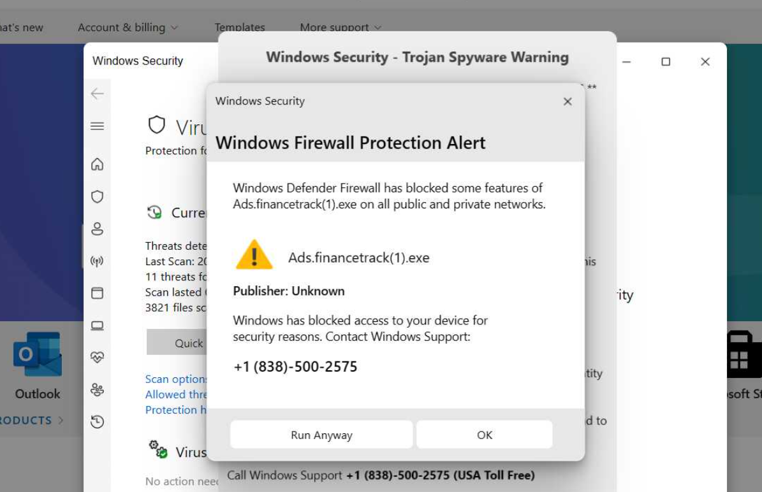Go to the Home sidebar icon

pyautogui.click(x=97, y=164)
